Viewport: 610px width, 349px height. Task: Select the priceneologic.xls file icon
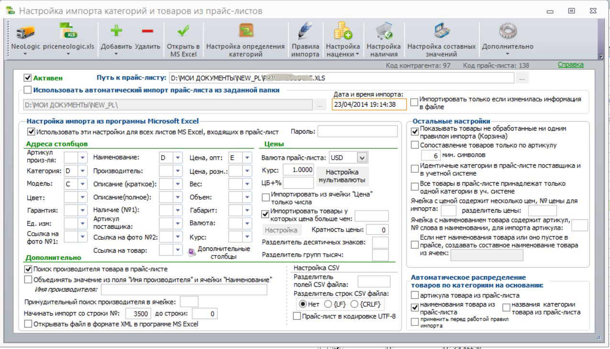point(69,32)
